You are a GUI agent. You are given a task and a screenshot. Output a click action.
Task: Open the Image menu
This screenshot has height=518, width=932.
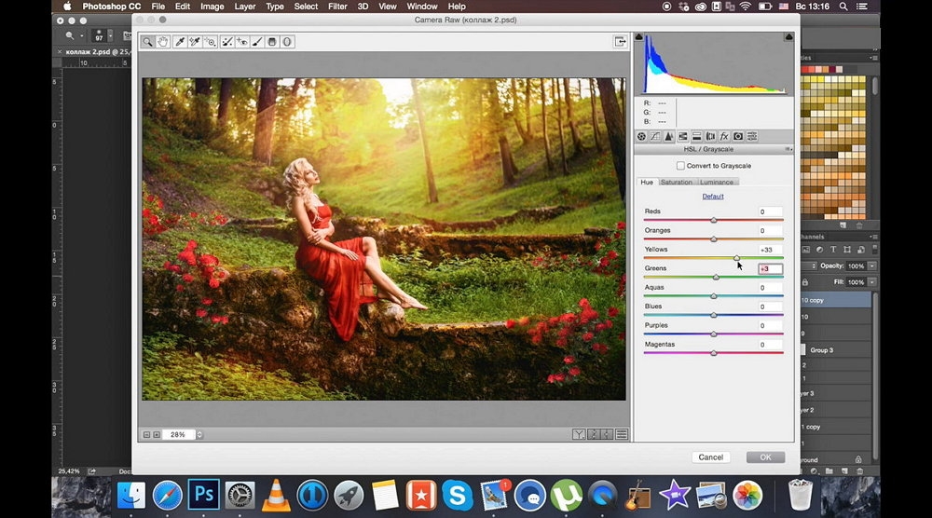[x=212, y=7]
